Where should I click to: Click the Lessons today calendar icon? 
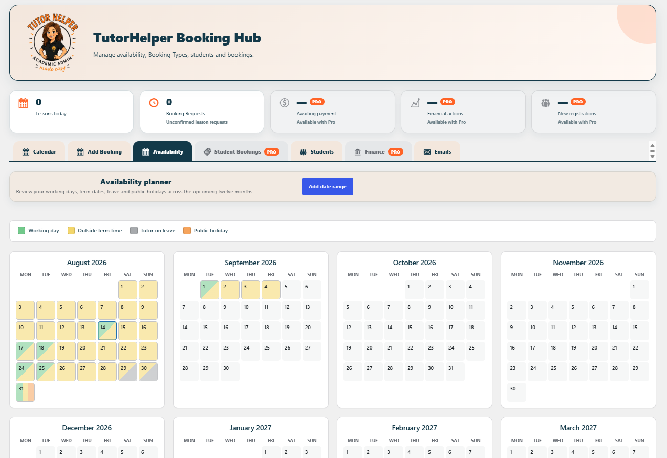23,103
